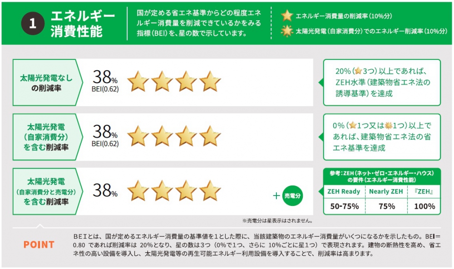Click the plain gold star in the legend
454x269 pixels.
[x=287, y=15]
